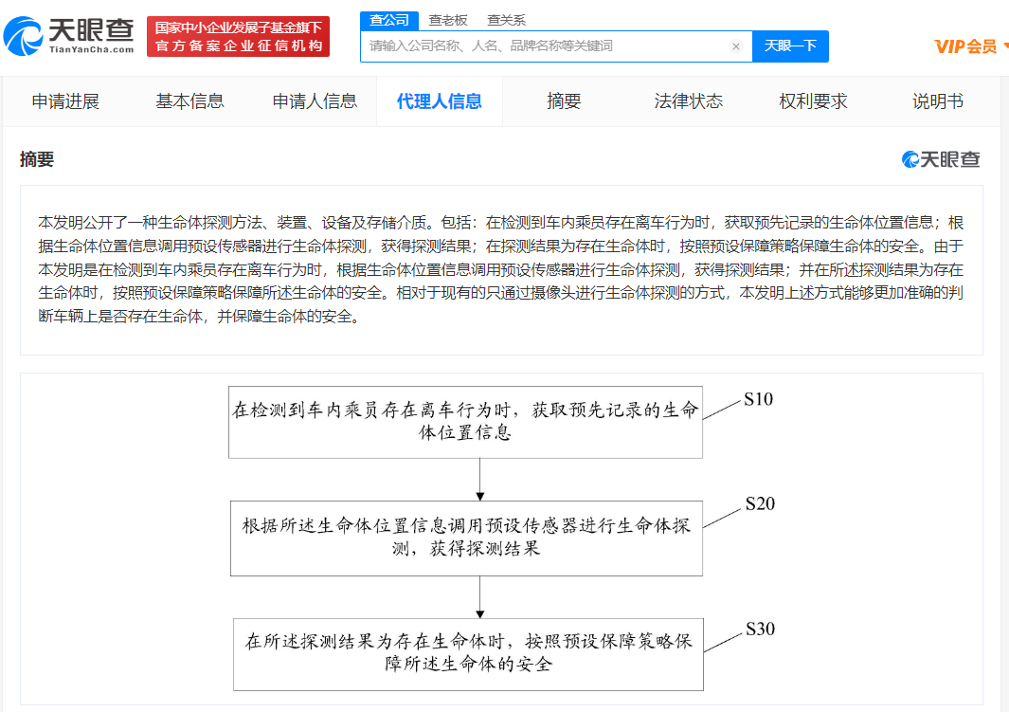Go to the 申请进展 section tab
The width and height of the screenshot is (1009, 712).
point(65,101)
